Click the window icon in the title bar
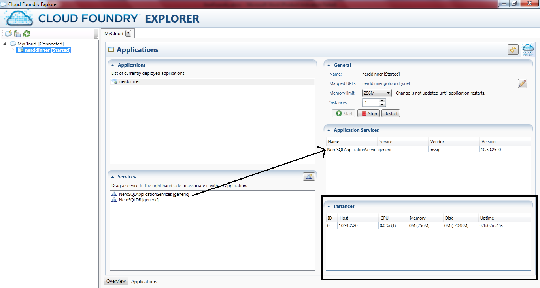 (4, 4)
